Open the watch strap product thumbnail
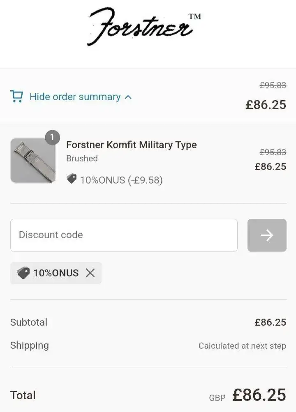Viewport: 296px width, 412px height. [x=33, y=161]
